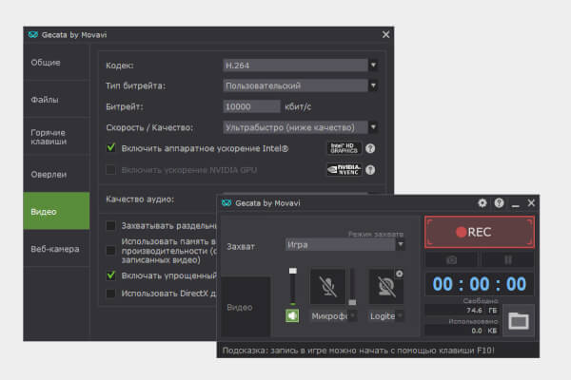Toggle the greyed NVIDIA GPU acceleration checkbox

pyautogui.click(x=110, y=170)
